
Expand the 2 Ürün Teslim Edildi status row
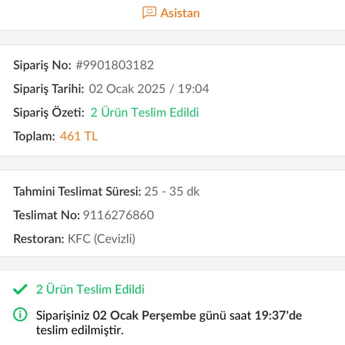pos(90,290)
